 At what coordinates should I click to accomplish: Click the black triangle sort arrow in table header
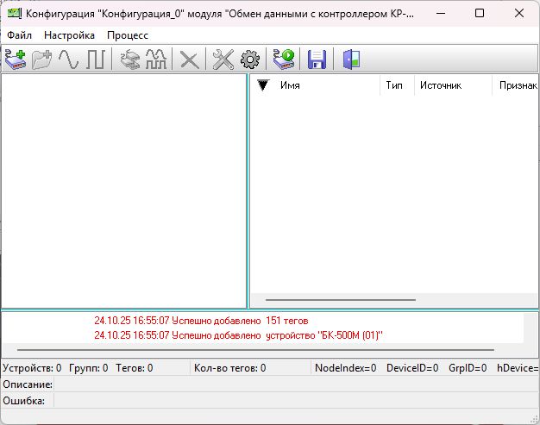(x=264, y=85)
